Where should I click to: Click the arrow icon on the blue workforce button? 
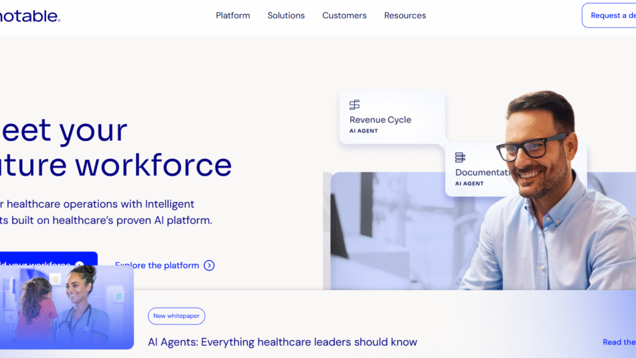(x=80, y=265)
